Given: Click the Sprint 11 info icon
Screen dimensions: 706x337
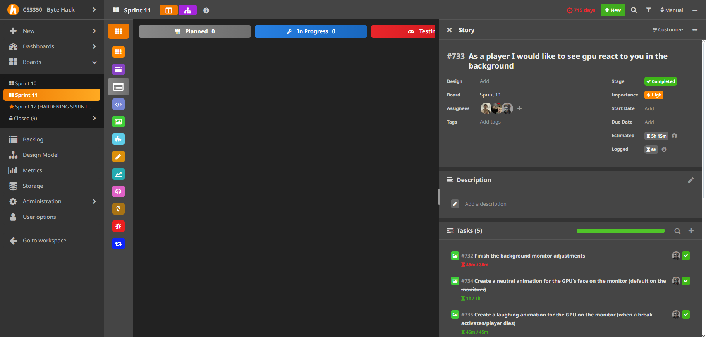Looking at the screenshot, I should click(206, 10).
